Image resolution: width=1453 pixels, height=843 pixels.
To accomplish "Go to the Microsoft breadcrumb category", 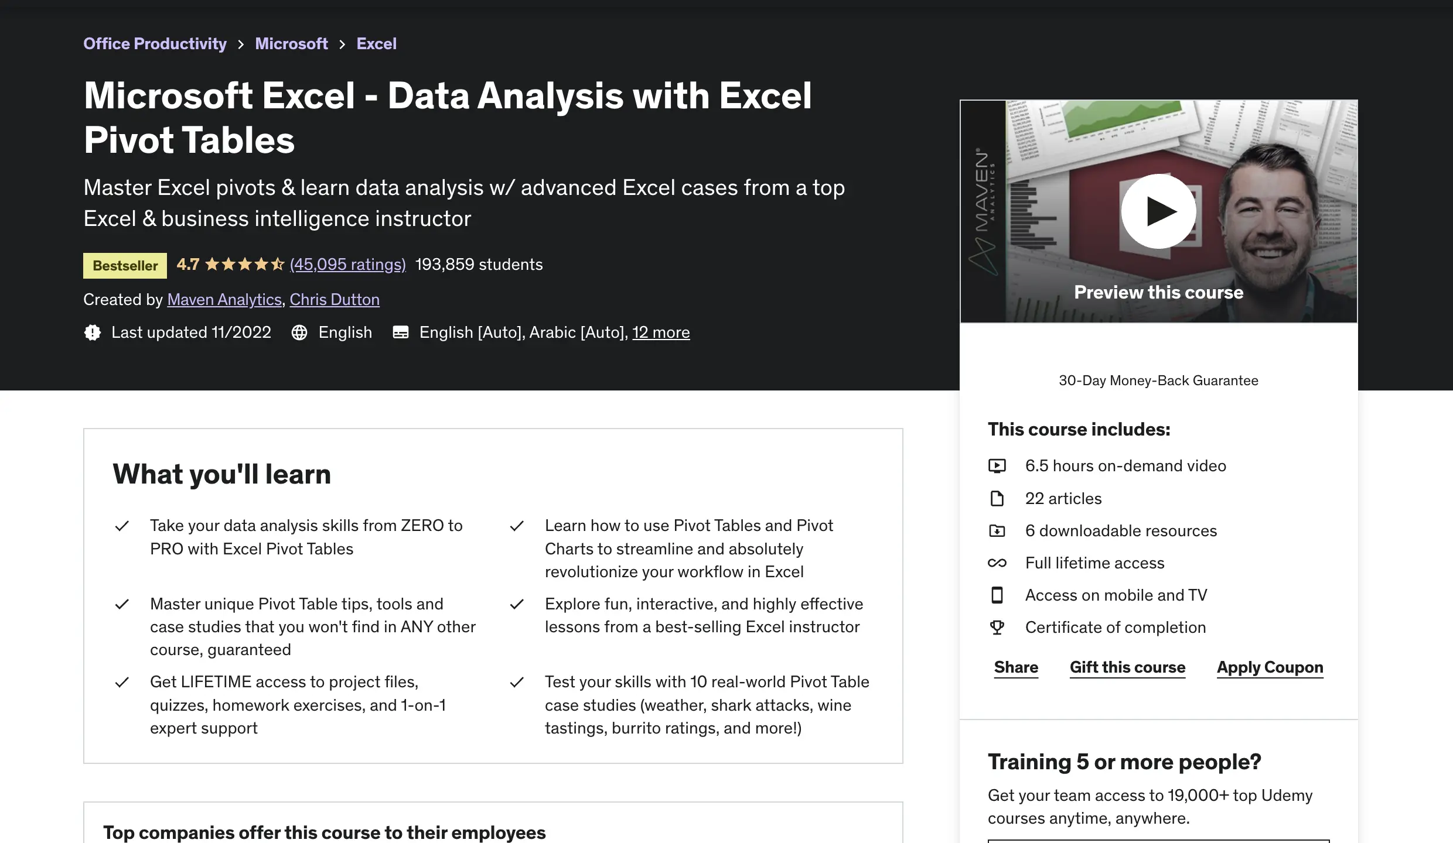I will (x=291, y=44).
